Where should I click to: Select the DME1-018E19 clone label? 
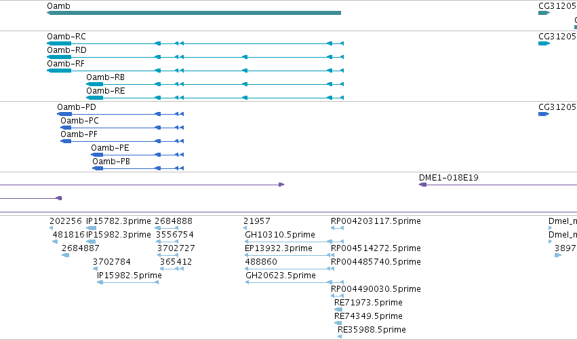click(x=449, y=178)
